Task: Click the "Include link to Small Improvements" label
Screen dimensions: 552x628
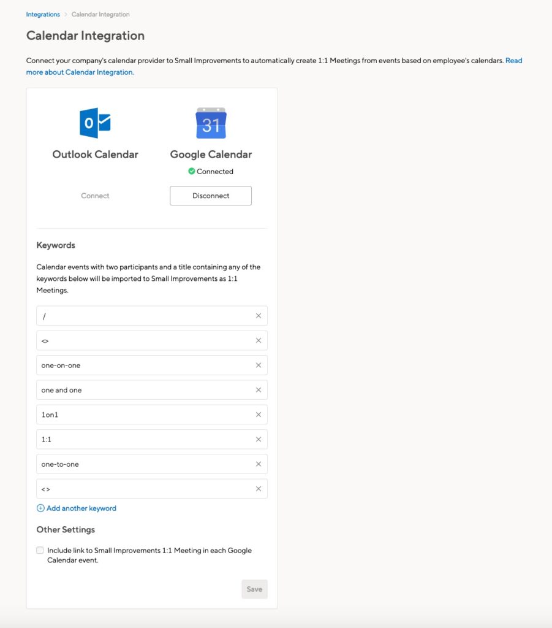Action: pyautogui.click(x=149, y=555)
